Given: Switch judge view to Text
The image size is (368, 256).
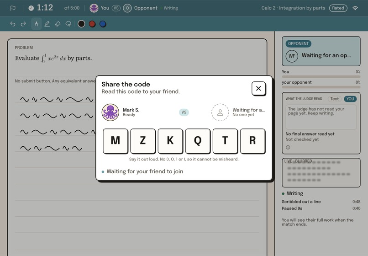Looking at the screenshot, I should click(x=334, y=99).
